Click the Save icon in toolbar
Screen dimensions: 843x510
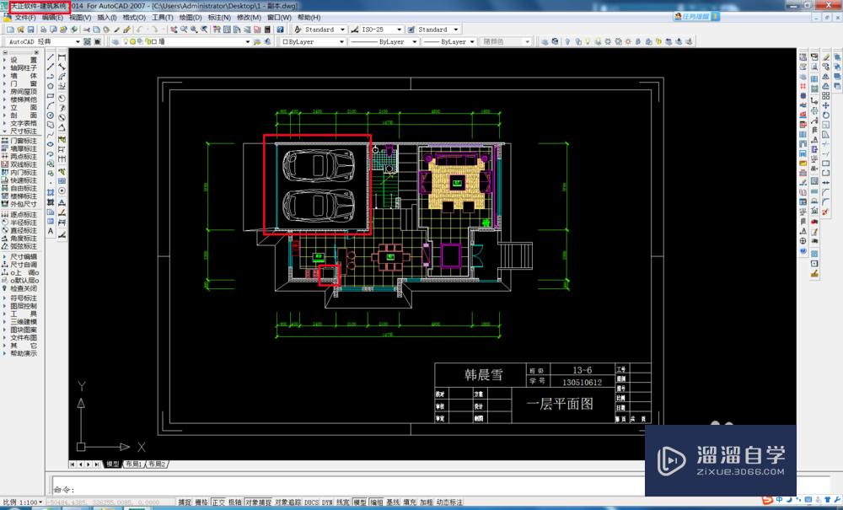pos(30,30)
